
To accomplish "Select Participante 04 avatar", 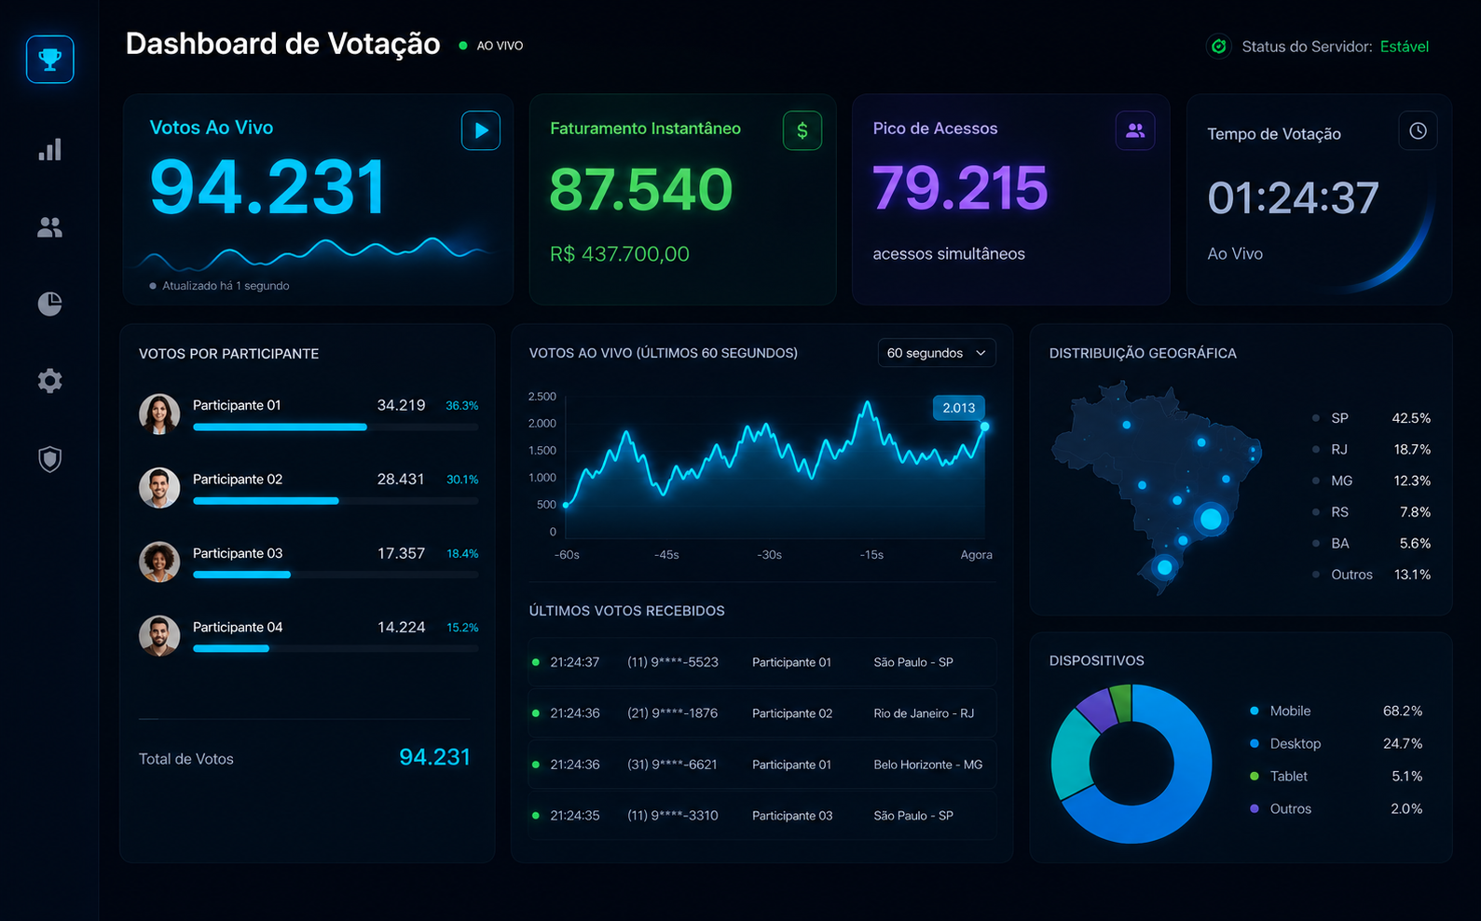I will pos(159,636).
